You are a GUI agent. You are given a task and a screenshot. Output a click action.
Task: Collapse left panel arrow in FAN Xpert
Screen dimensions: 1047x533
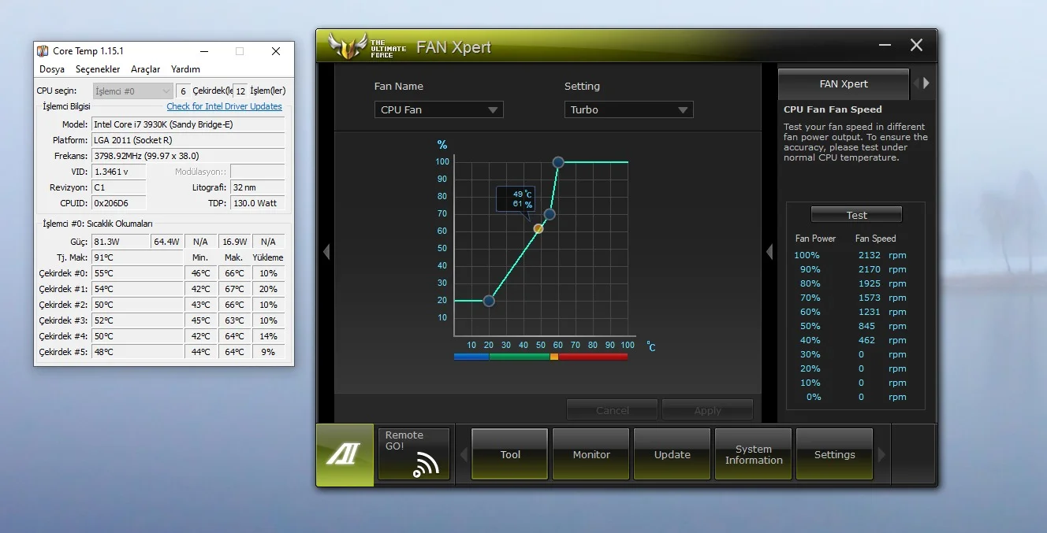click(x=326, y=252)
